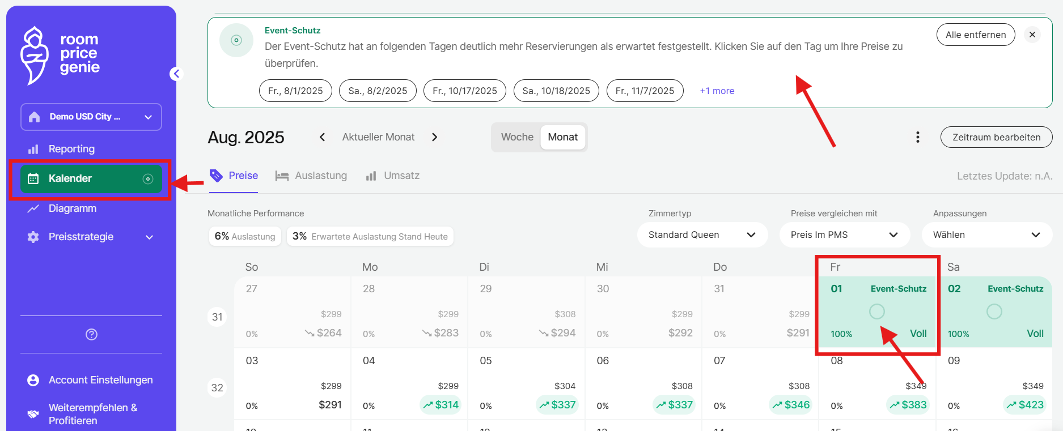Switch to the Umsatz tab
This screenshot has height=431, width=1063.
coord(393,176)
